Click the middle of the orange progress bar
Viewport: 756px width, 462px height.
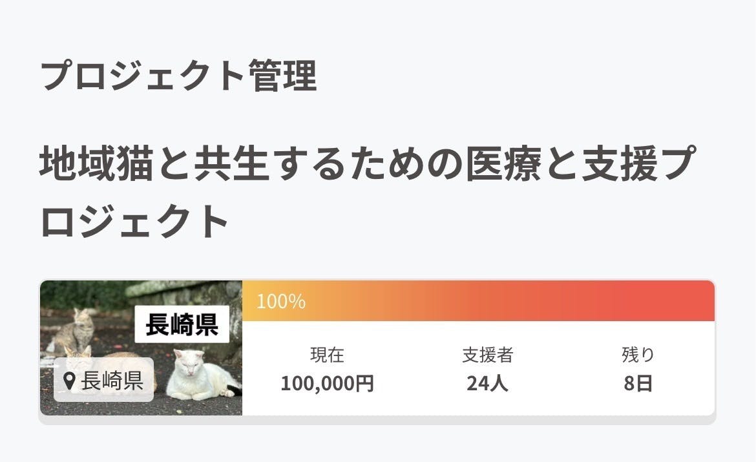[478, 301]
